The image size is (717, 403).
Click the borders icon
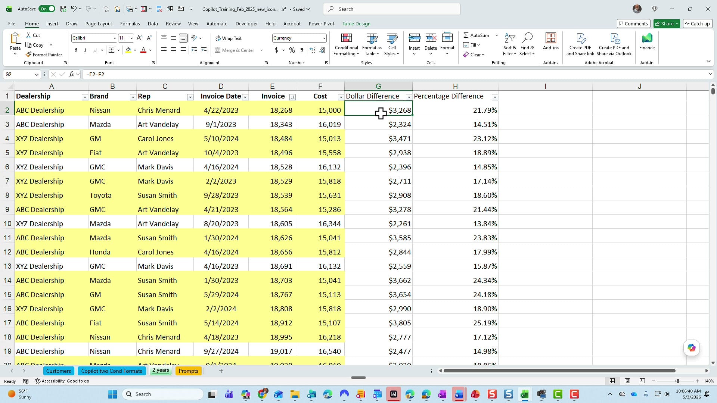[111, 50]
